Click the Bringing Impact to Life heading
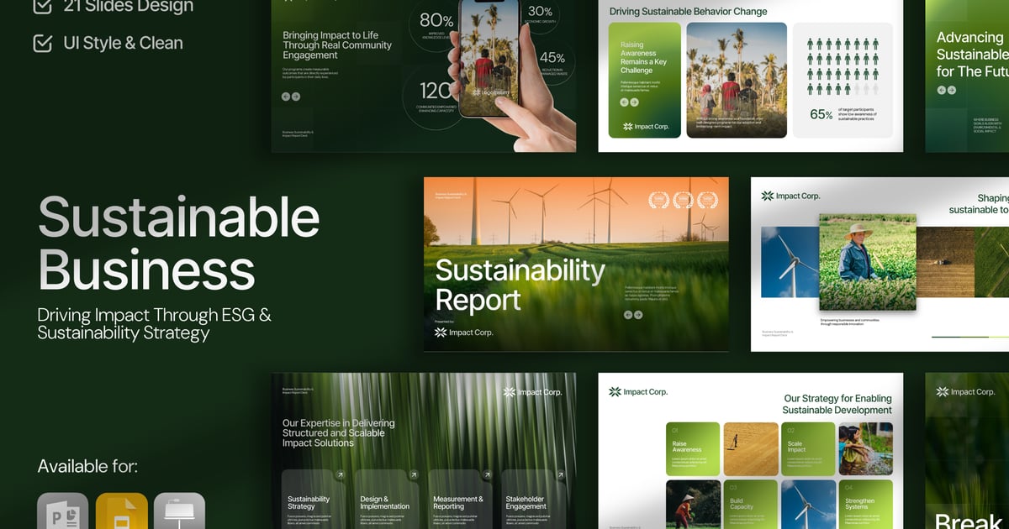1009x529 pixels. pyautogui.click(x=337, y=45)
